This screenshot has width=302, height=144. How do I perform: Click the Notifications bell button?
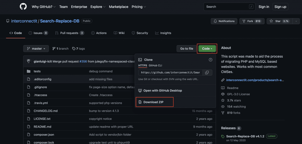pyautogui.click(x=224, y=21)
